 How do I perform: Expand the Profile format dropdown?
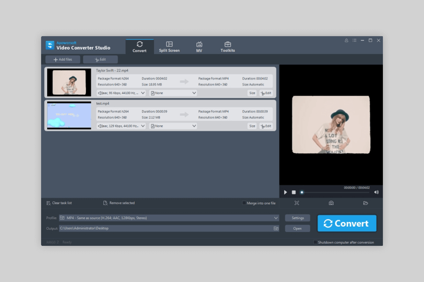276,218
